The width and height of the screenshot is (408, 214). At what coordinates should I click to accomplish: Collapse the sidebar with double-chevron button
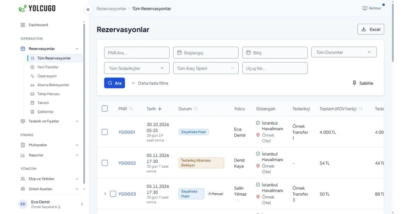(88, 10)
